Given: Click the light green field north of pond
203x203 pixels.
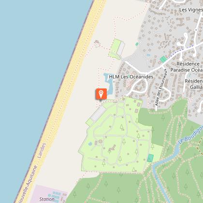Looking at the screenshot, I should pos(115,48).
